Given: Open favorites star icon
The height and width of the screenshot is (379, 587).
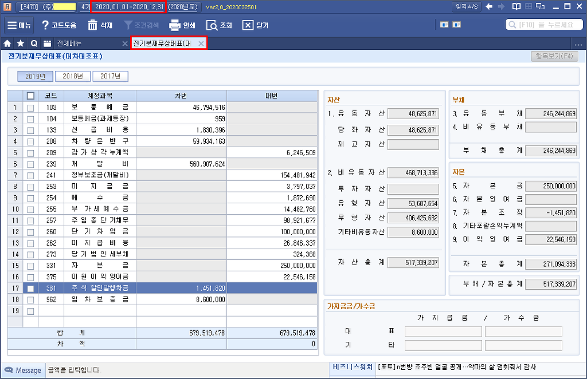Looking at the screenshot, I should [x=21, y=44].
